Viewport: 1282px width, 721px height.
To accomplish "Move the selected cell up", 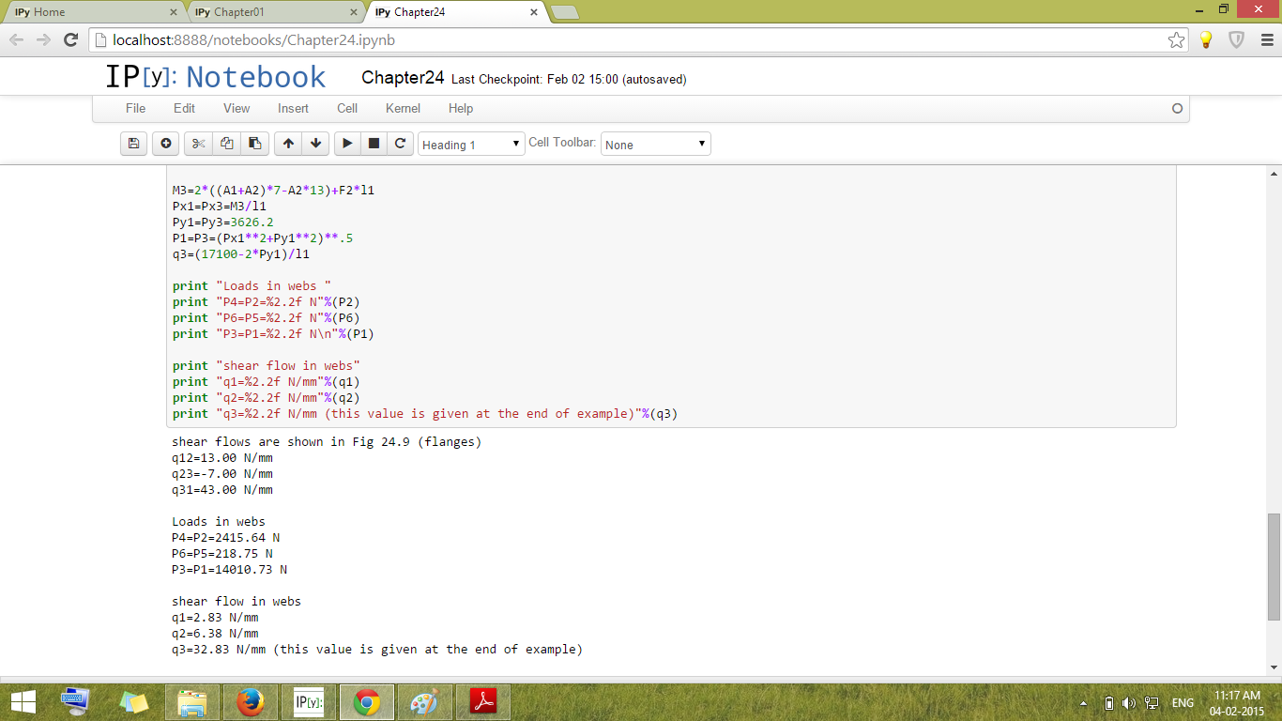I will pos(288,144).
